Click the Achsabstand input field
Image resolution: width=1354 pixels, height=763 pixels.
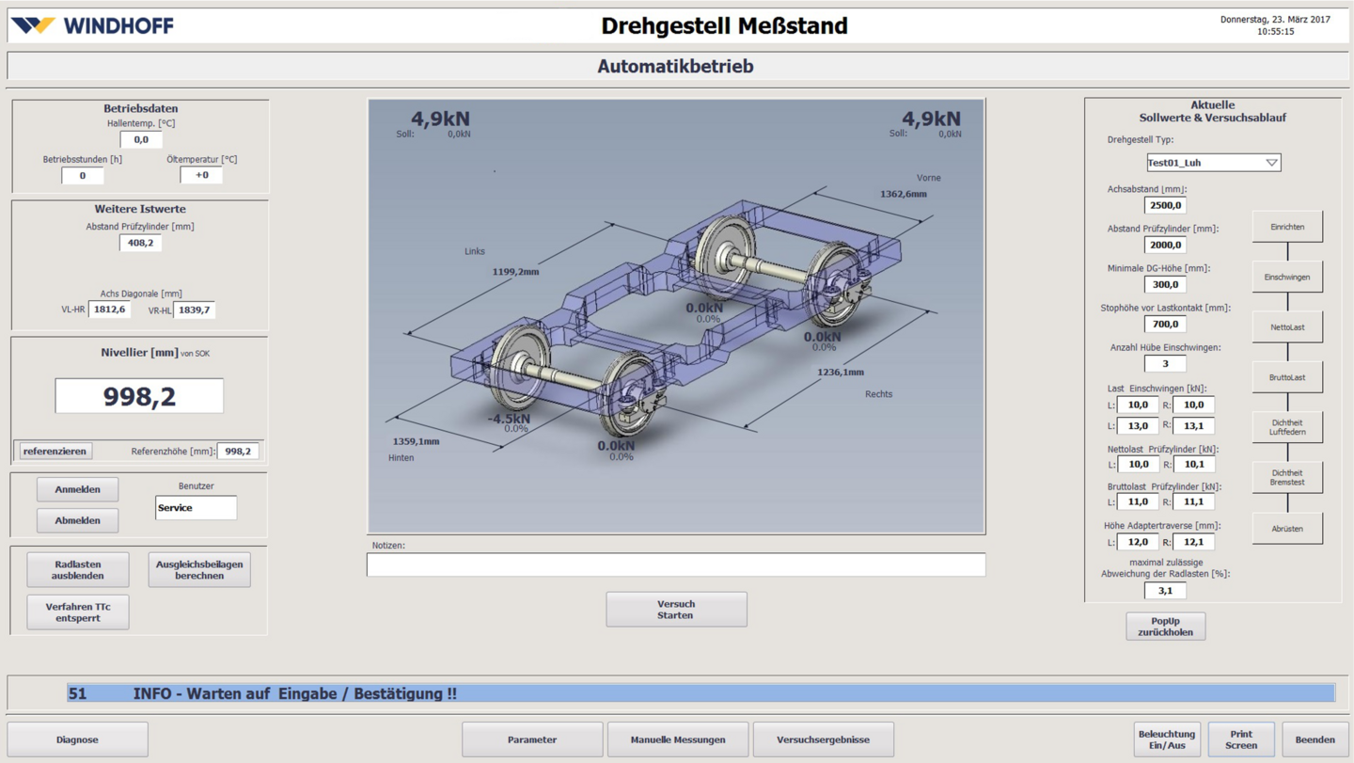[x=1165, y=205]
